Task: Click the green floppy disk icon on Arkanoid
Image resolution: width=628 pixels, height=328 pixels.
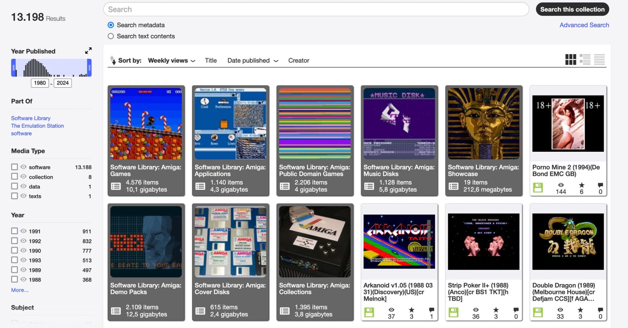Action: pyautogui.click(x=369, y=312)
